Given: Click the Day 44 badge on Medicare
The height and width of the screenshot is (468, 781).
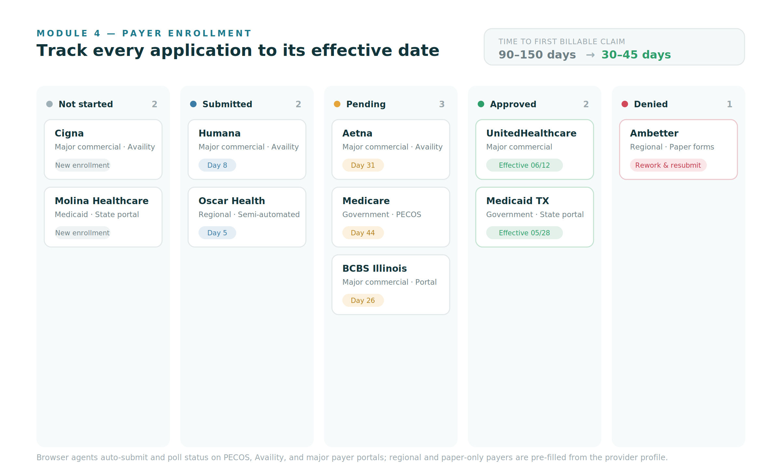Looking at the screenshot, I should pos(363,233).
